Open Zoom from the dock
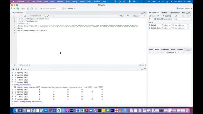 click(91, 111)
